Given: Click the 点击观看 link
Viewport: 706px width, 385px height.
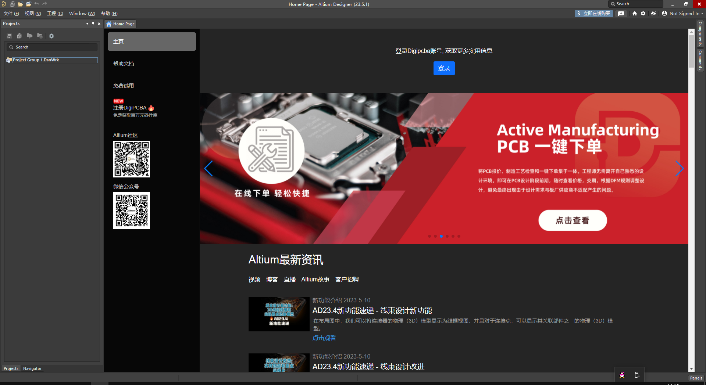Looking at the screenshot, I should 324,338.
